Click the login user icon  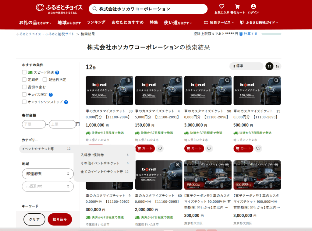tap(253, 6)
